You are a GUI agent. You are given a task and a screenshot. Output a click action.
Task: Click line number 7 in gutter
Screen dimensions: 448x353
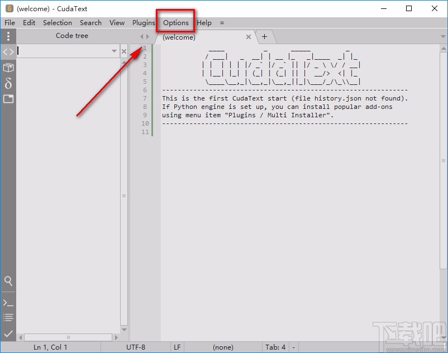[145, 98]
